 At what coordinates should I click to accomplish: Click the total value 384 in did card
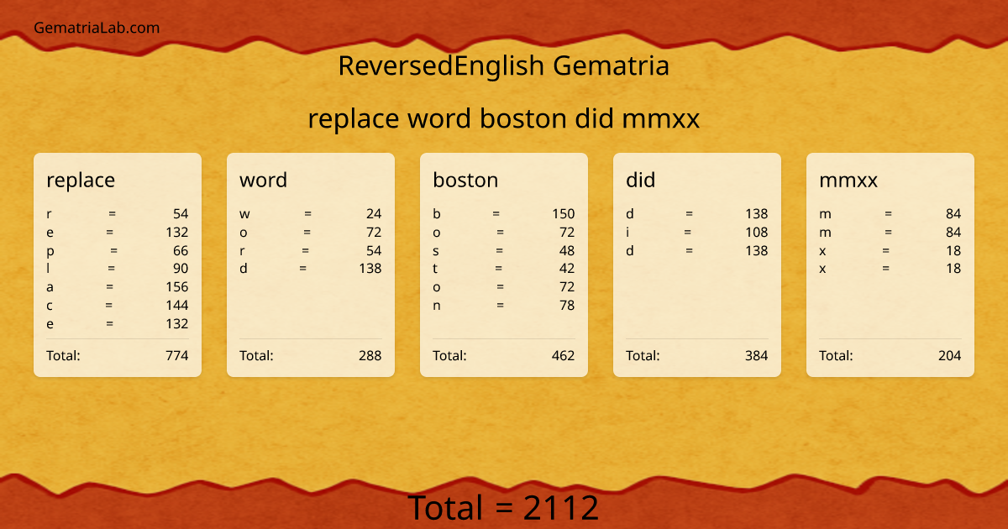tap(757, 355)
